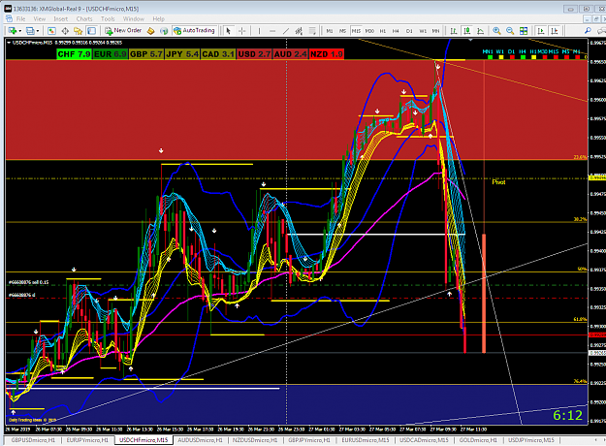Screen dimensions: 606x446
Task: Switch to the NZDUSDmicro,H1 chart tab
Action: [x=255, y=440]
